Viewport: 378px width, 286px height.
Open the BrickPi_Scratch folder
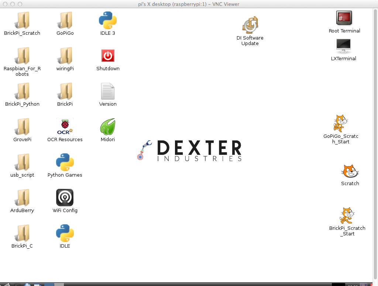[23, 21]
